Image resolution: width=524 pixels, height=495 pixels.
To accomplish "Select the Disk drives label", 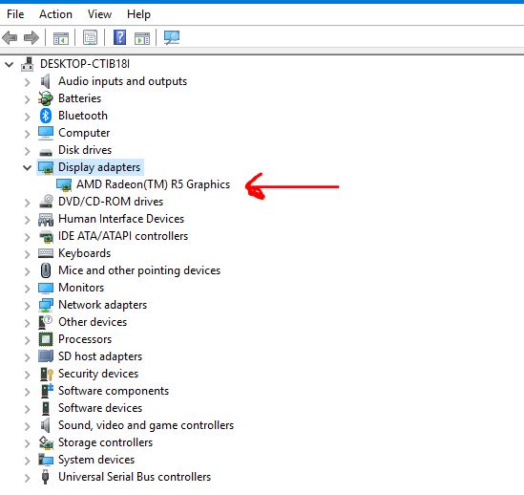I will (85, 150).
